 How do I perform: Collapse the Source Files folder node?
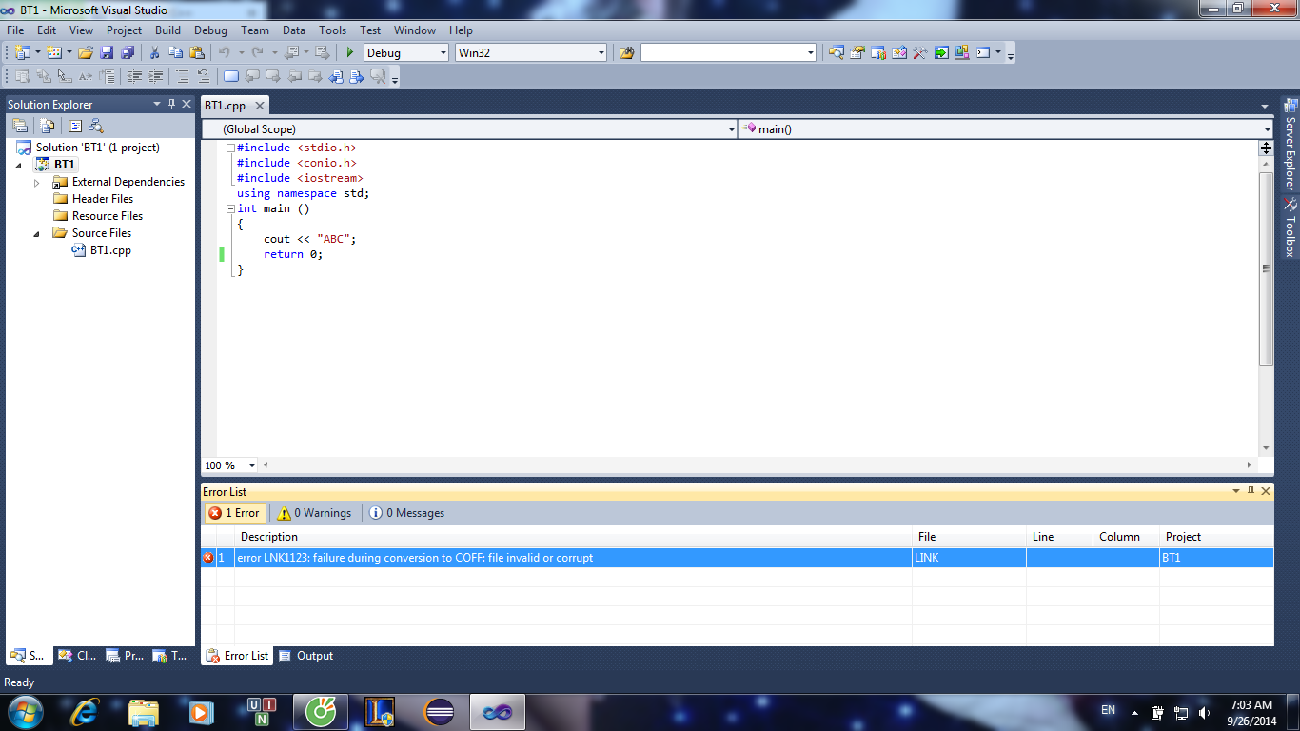tap(37, 233)
